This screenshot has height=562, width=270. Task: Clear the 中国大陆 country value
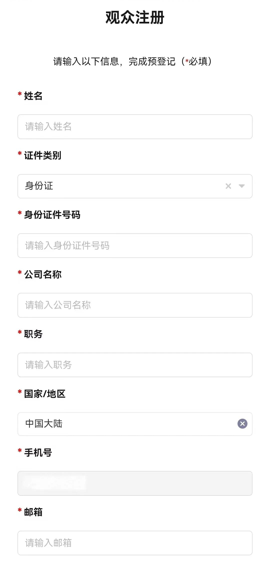pos(242,424)
